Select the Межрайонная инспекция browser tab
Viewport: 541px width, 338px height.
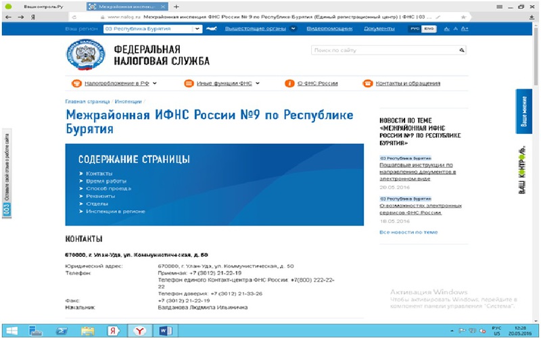coord(127,7)
